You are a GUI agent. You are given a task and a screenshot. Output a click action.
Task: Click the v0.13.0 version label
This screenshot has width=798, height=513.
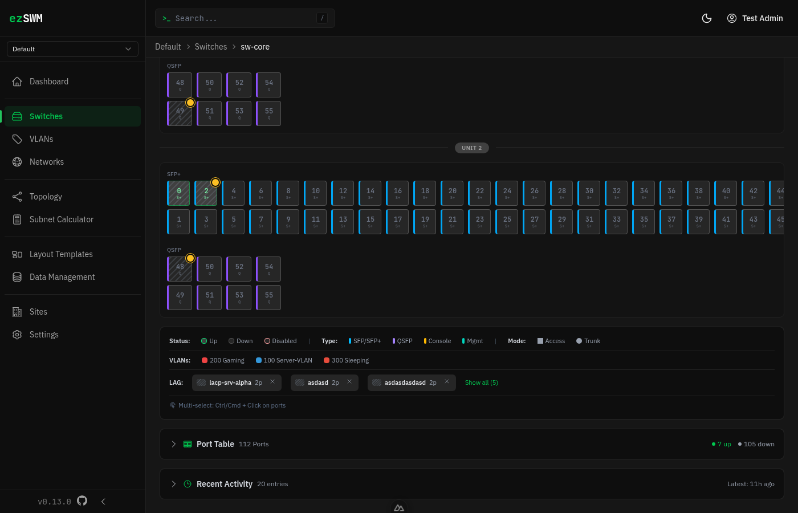[x=54, y=502]
